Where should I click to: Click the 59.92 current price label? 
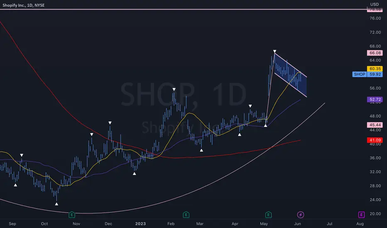coord(375,74)
